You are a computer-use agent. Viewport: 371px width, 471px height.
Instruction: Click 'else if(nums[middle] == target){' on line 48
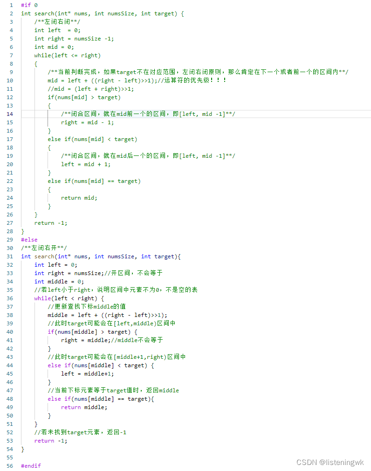(x=101, y=399)
